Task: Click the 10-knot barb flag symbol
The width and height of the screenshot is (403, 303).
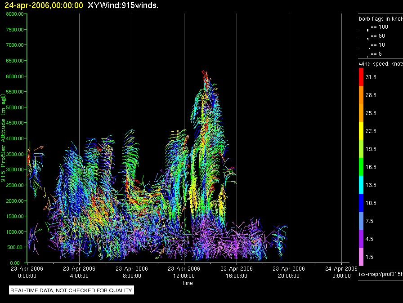Action: point(364,48)
